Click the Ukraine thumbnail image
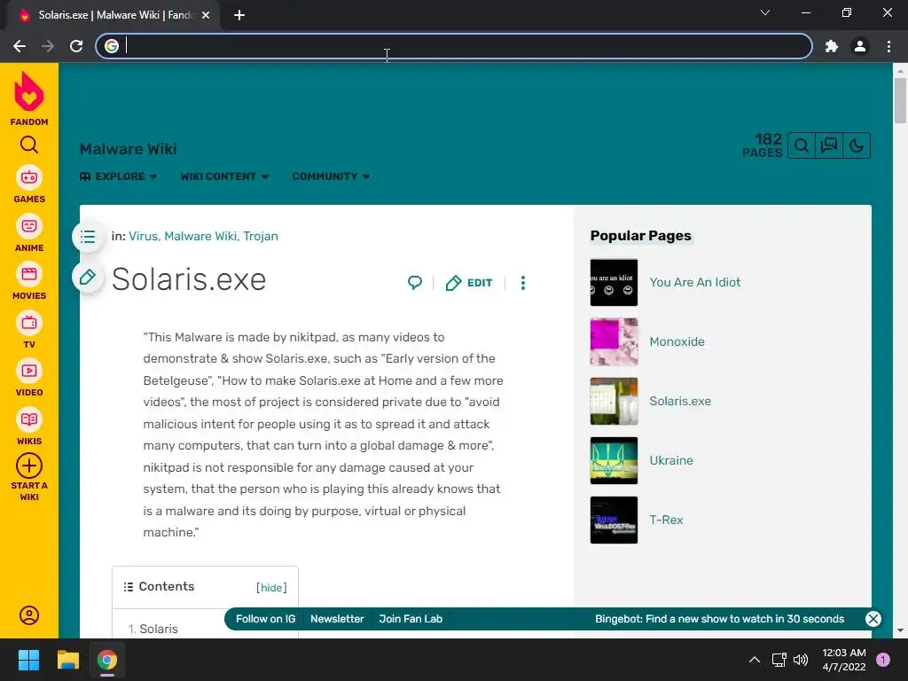 click(614, 460)
